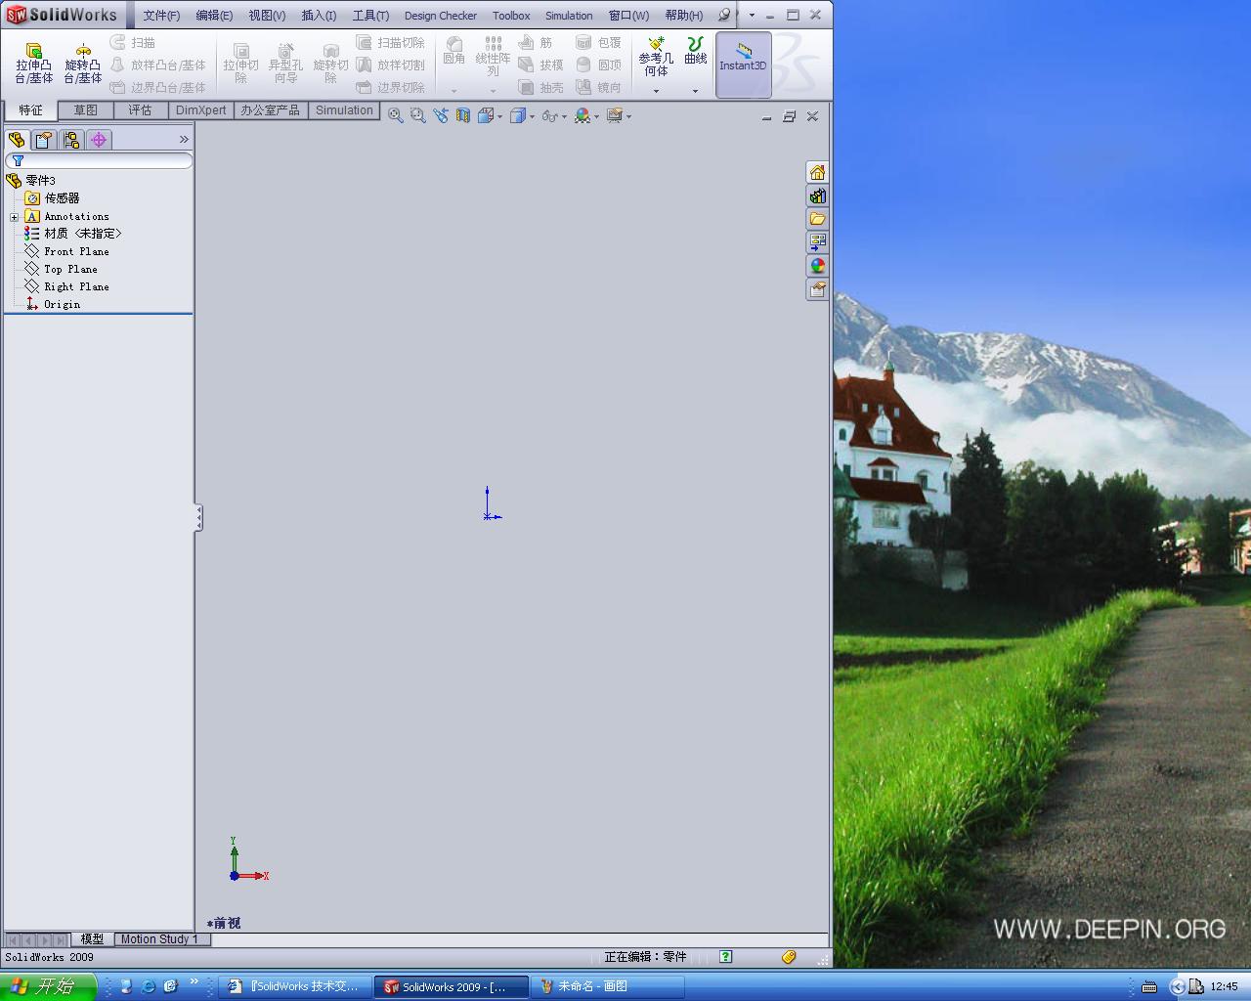
Task: Open the 窗口(W) menu
Action: click(x=628, y=16)
